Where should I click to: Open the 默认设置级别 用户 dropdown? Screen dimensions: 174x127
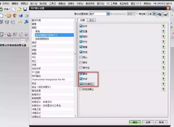pyautogui.click(x=100, y=14)
